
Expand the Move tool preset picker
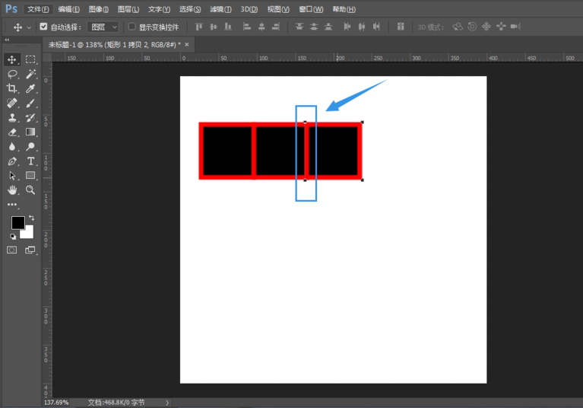29,27
